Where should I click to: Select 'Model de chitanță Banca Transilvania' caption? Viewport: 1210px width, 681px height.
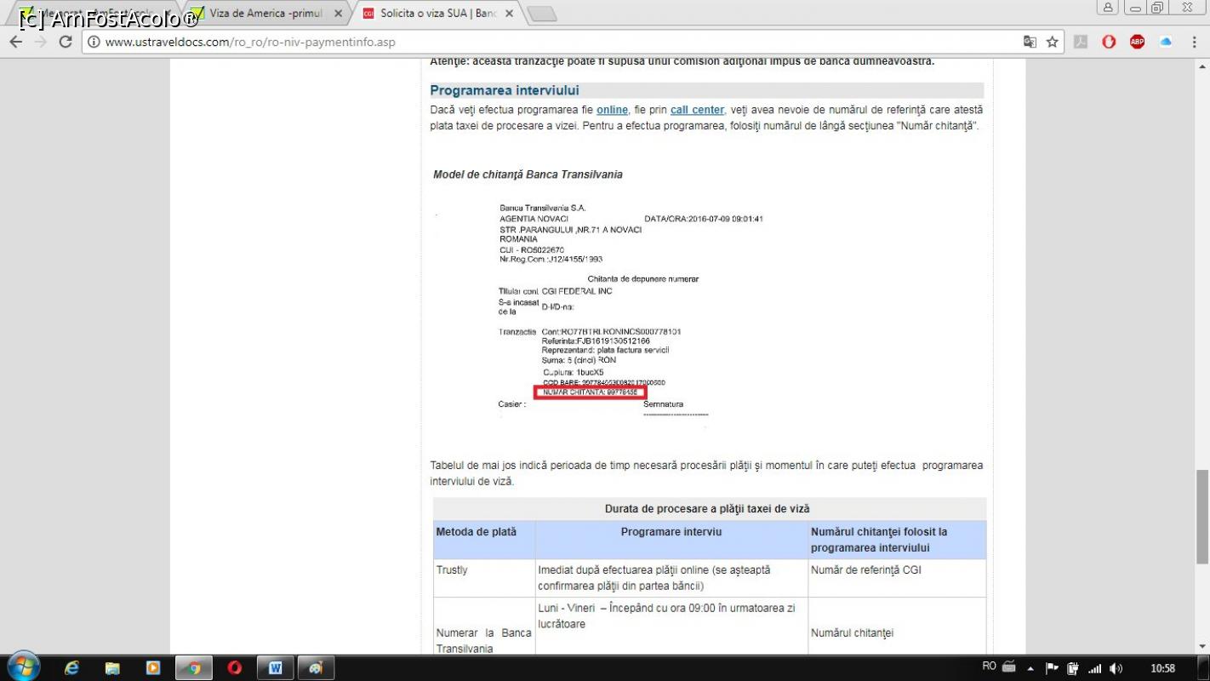point(528,175)
